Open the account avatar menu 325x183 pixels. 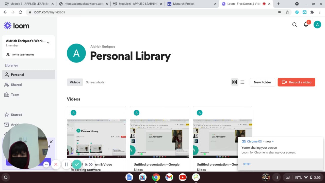coord(317,25)
